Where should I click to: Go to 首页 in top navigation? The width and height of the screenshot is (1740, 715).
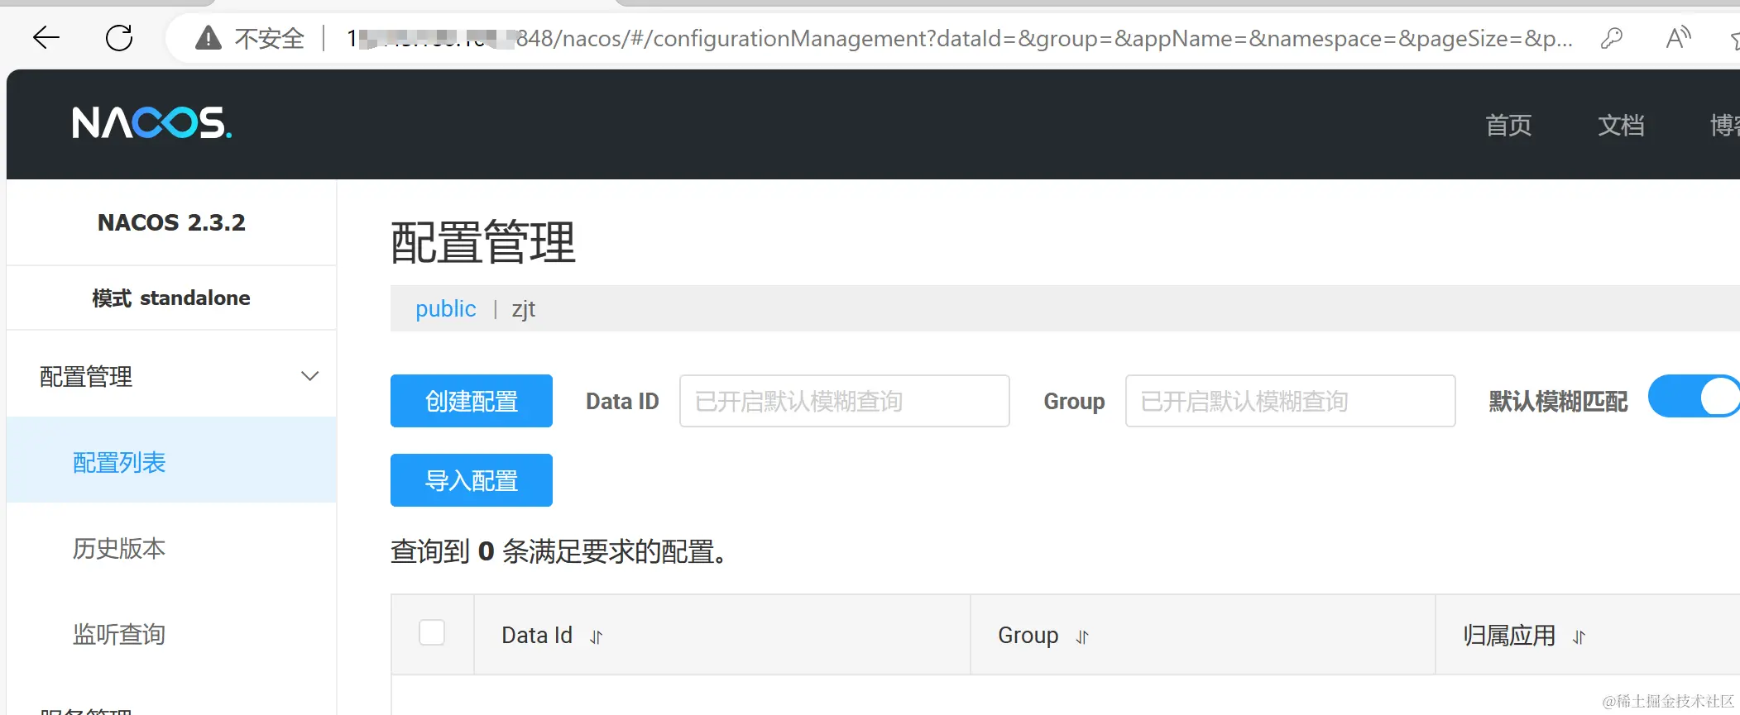click(1508, 125)
